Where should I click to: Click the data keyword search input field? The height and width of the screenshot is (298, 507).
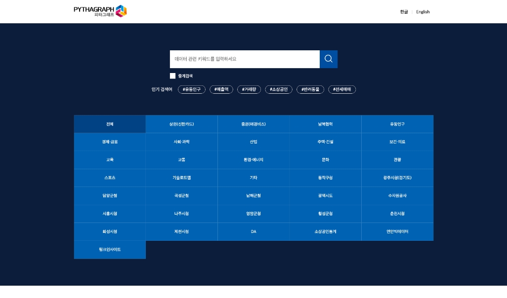point(245,59)
